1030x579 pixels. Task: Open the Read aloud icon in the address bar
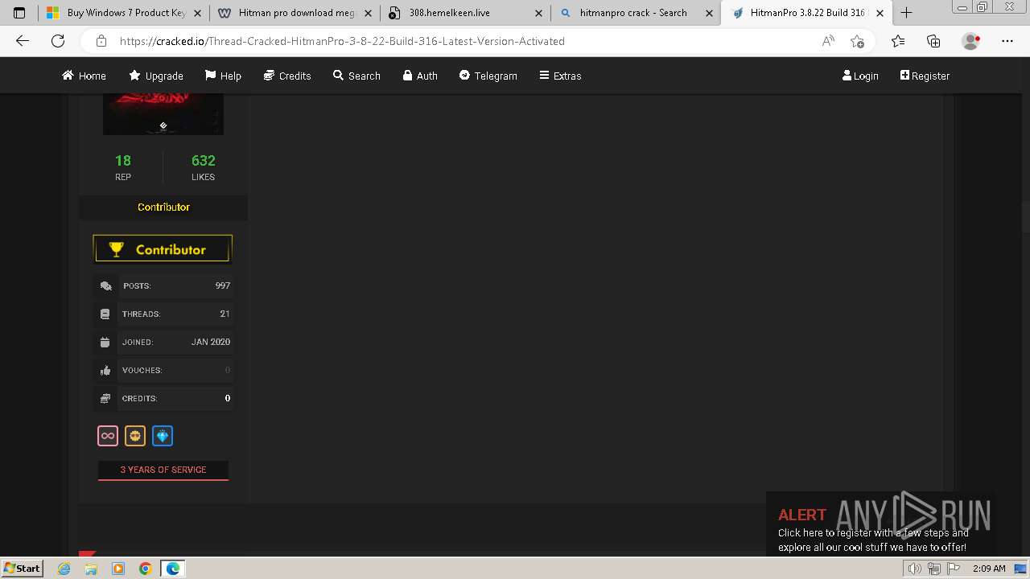point(828,41)
